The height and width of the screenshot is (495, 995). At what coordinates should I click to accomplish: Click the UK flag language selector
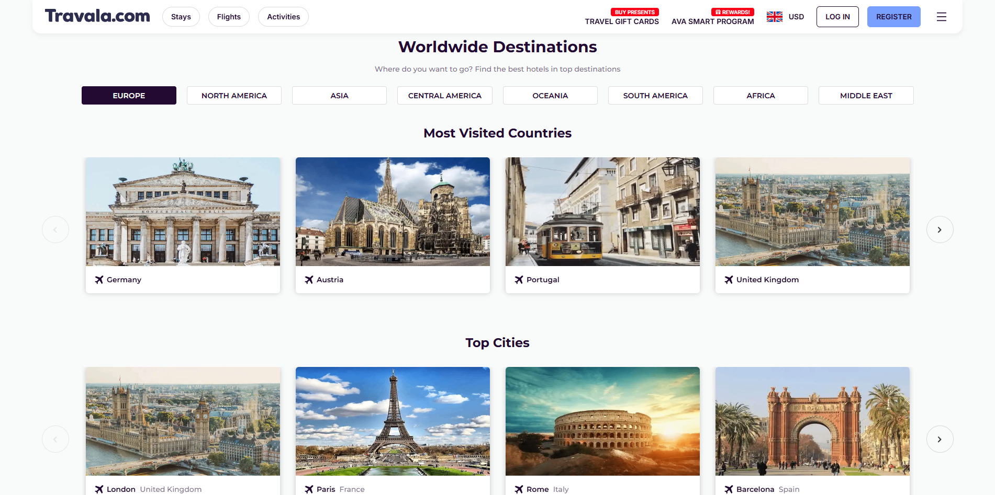point(774,16)
